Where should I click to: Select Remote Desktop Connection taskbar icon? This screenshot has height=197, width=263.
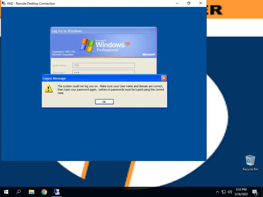click(57, 192)
